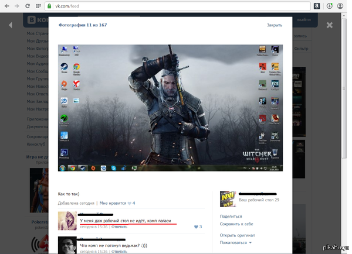The height and width of the screenshot is (254, 352).
Task: Close the photo viewer with the X icon
Action: click(329, 25)
